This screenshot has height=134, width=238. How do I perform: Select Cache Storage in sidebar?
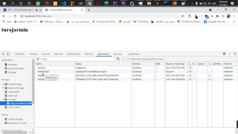(x=15, y=119)
